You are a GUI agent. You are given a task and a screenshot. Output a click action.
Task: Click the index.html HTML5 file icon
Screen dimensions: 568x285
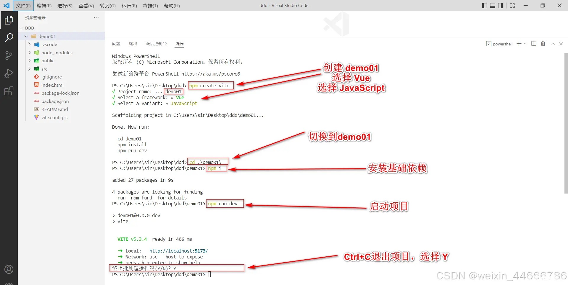(x=36, y=85)
